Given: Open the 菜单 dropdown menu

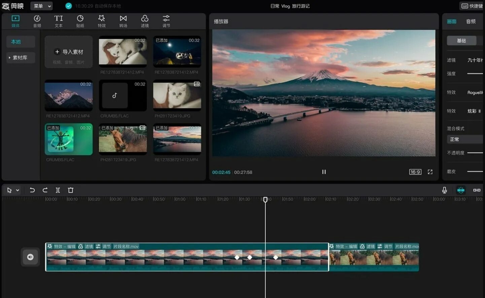Looking at the screenshot, I should click(x=41, y=6).
